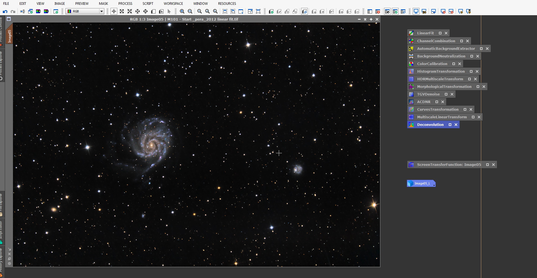The height and width of the screenshot is (278, 537).
Task: Open the MASK menu
Action: point(103,3)
